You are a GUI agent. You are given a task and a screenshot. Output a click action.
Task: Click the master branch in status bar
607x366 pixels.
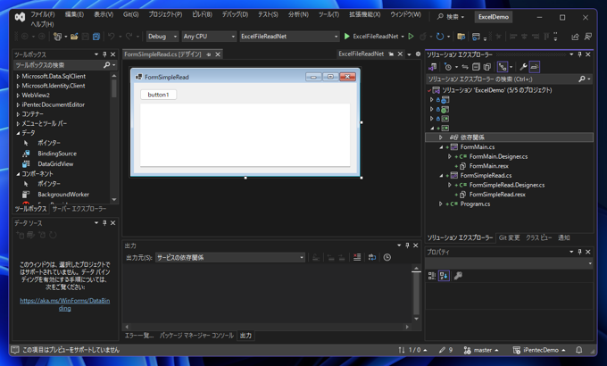pos(481,350)
